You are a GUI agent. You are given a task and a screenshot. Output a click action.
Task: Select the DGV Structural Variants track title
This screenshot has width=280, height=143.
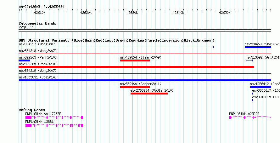(x=116, y=40)
